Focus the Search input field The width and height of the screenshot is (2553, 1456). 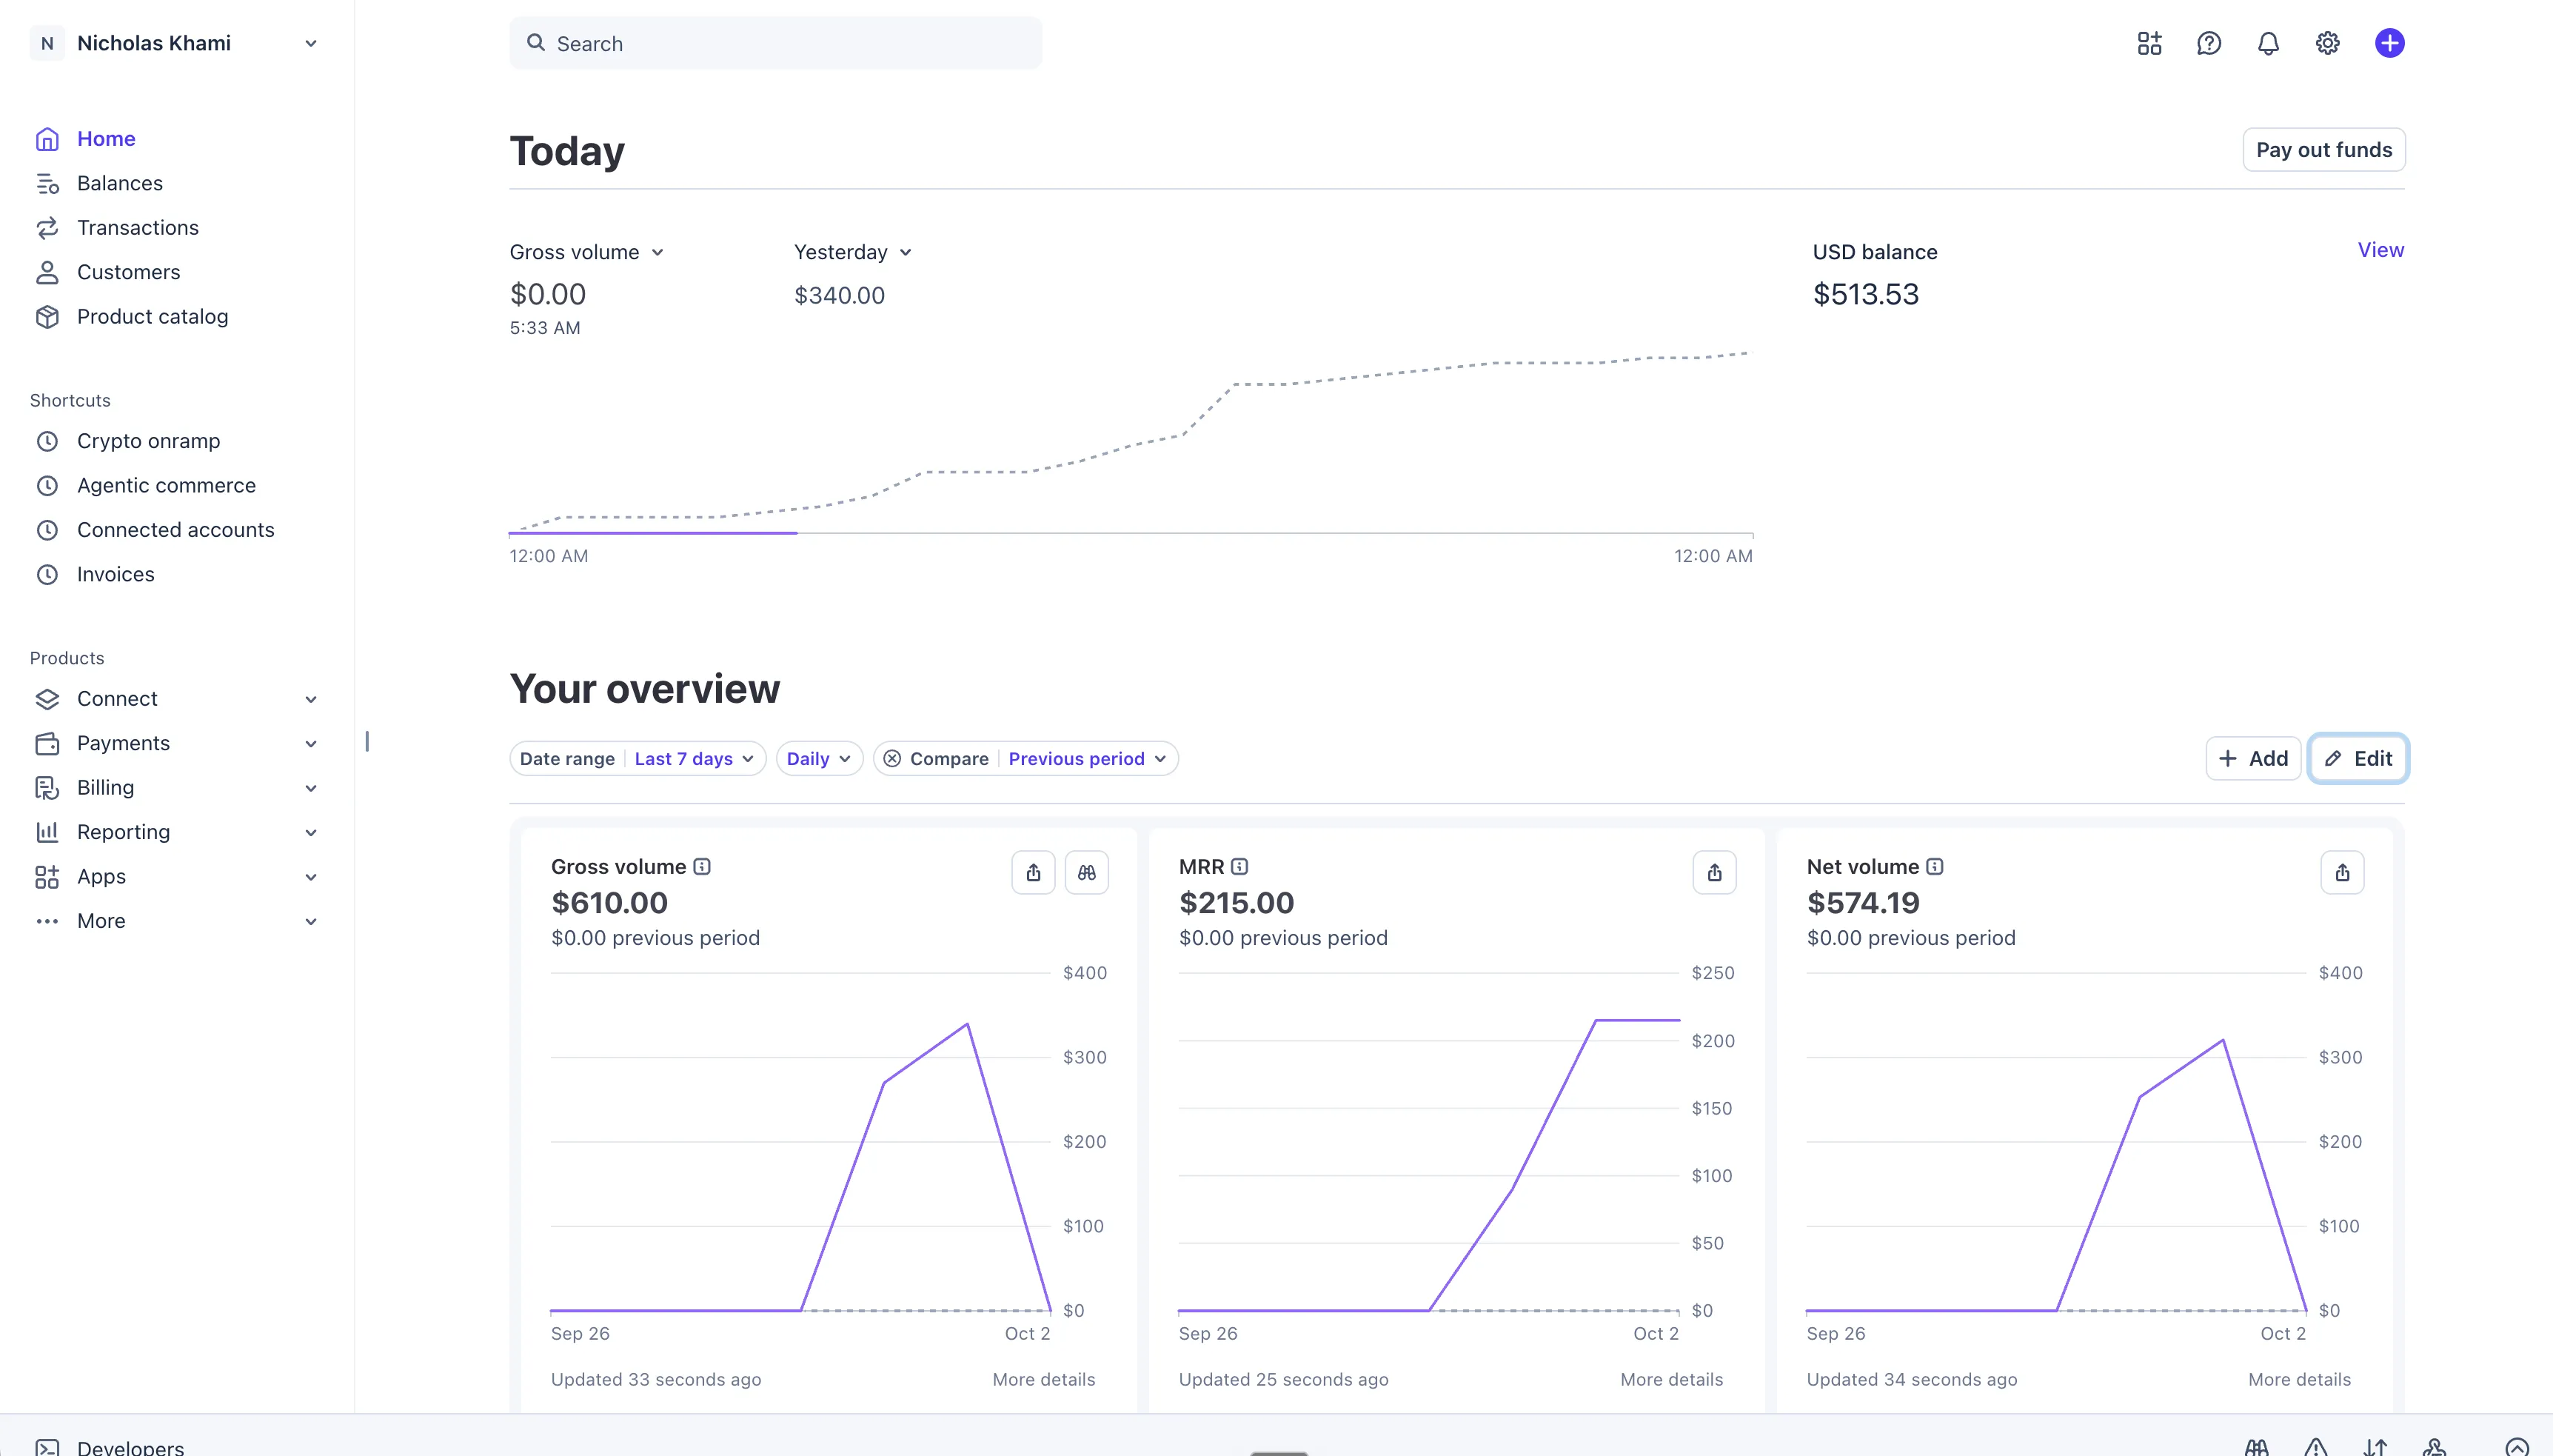click(x=776, y=43)
